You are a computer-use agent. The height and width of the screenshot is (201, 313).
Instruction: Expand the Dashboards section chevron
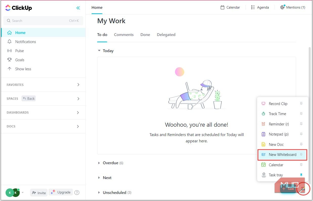pyautogui.click(x=78, y=112)
